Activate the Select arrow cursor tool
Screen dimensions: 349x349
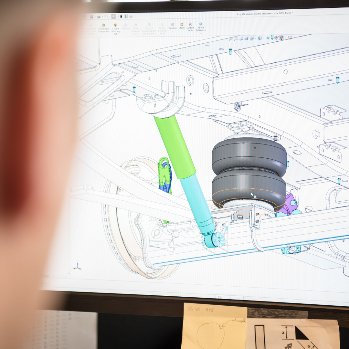point(113,16)
